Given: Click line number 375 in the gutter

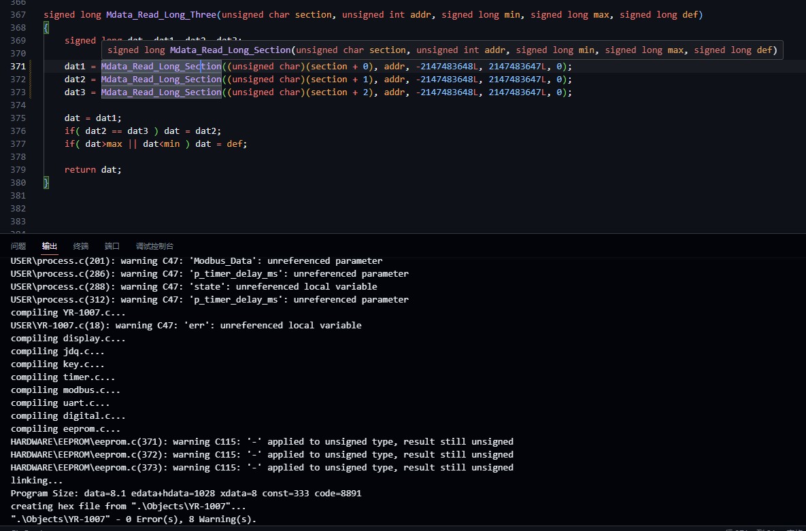Looking at the screenshot, I should (x=18, y=118).
